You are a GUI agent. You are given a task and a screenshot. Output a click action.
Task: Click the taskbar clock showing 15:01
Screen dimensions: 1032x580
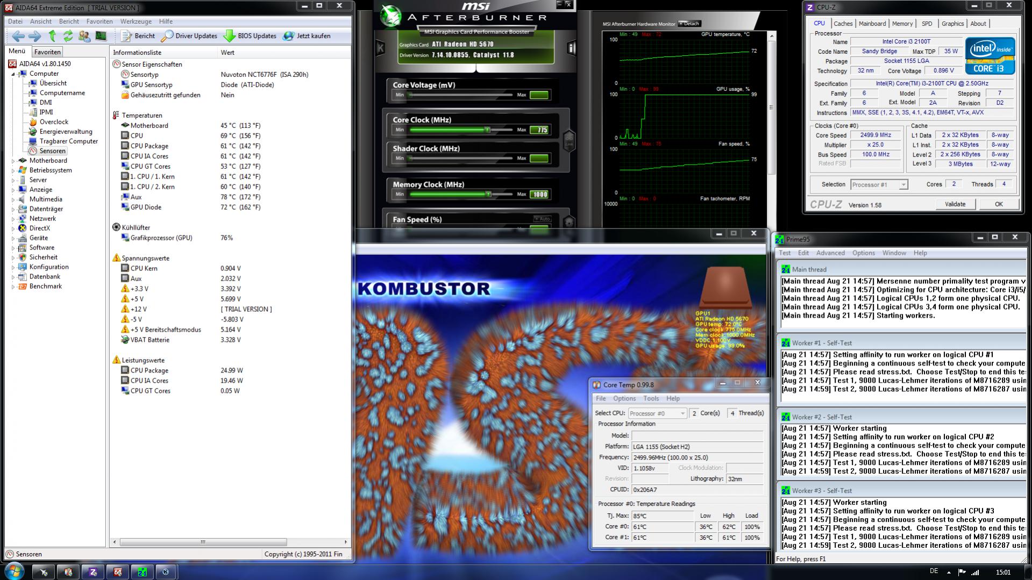click(x=1003, y=572)
